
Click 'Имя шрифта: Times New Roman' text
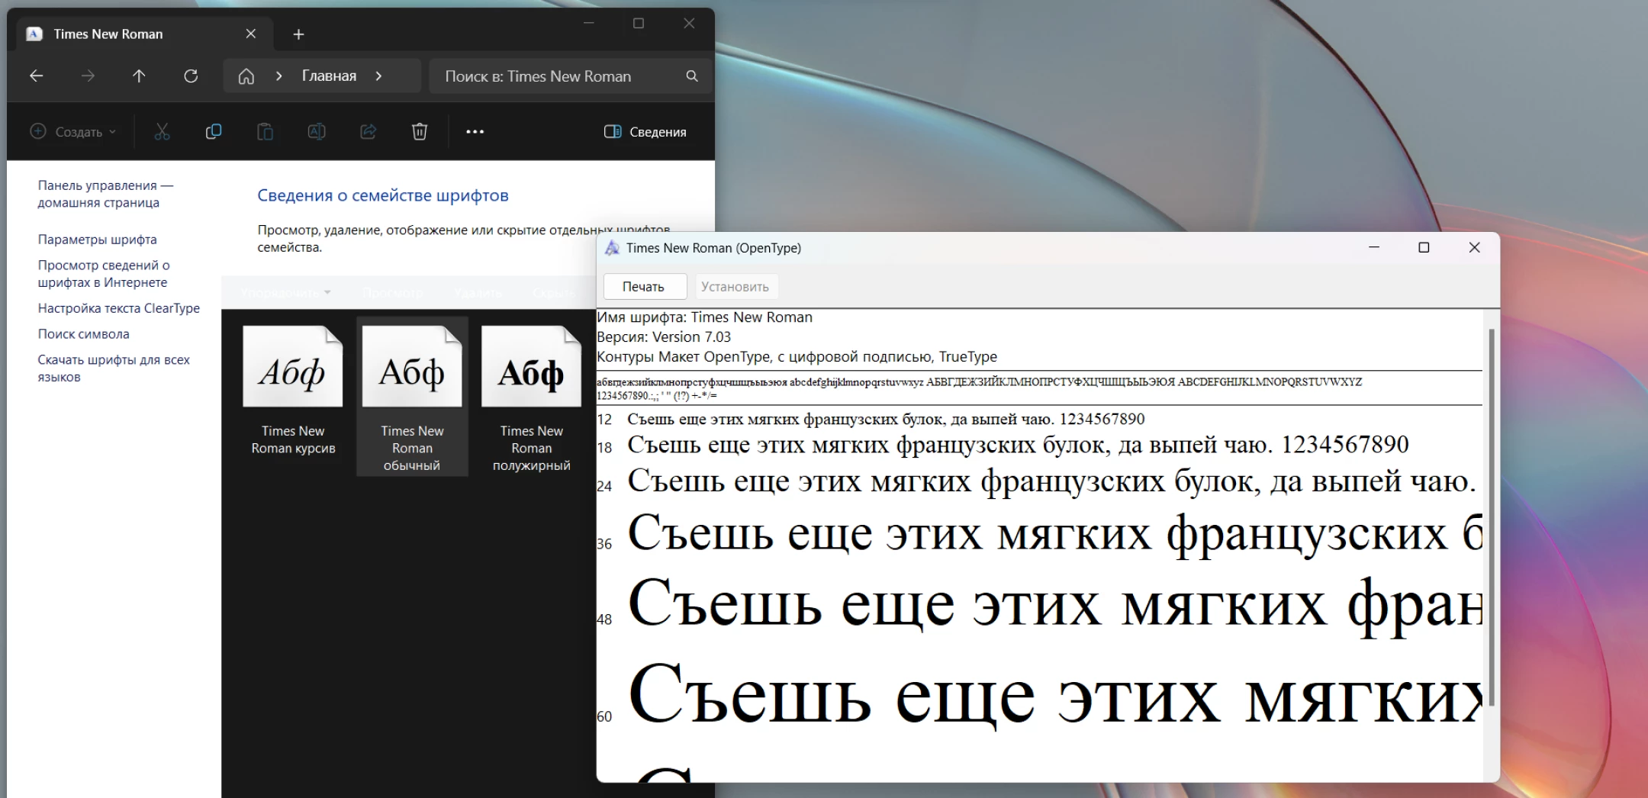coord(704,317)
